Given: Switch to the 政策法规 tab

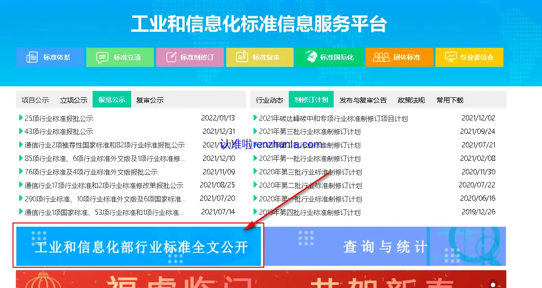Looking at the screenshot, I should [411, 100].
